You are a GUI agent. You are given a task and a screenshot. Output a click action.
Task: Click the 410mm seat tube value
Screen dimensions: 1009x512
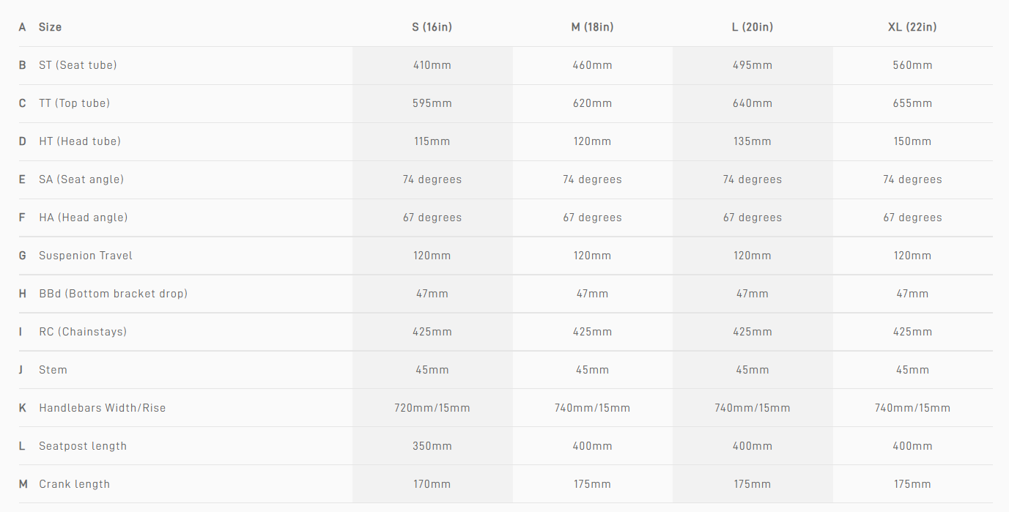point(432,65)
